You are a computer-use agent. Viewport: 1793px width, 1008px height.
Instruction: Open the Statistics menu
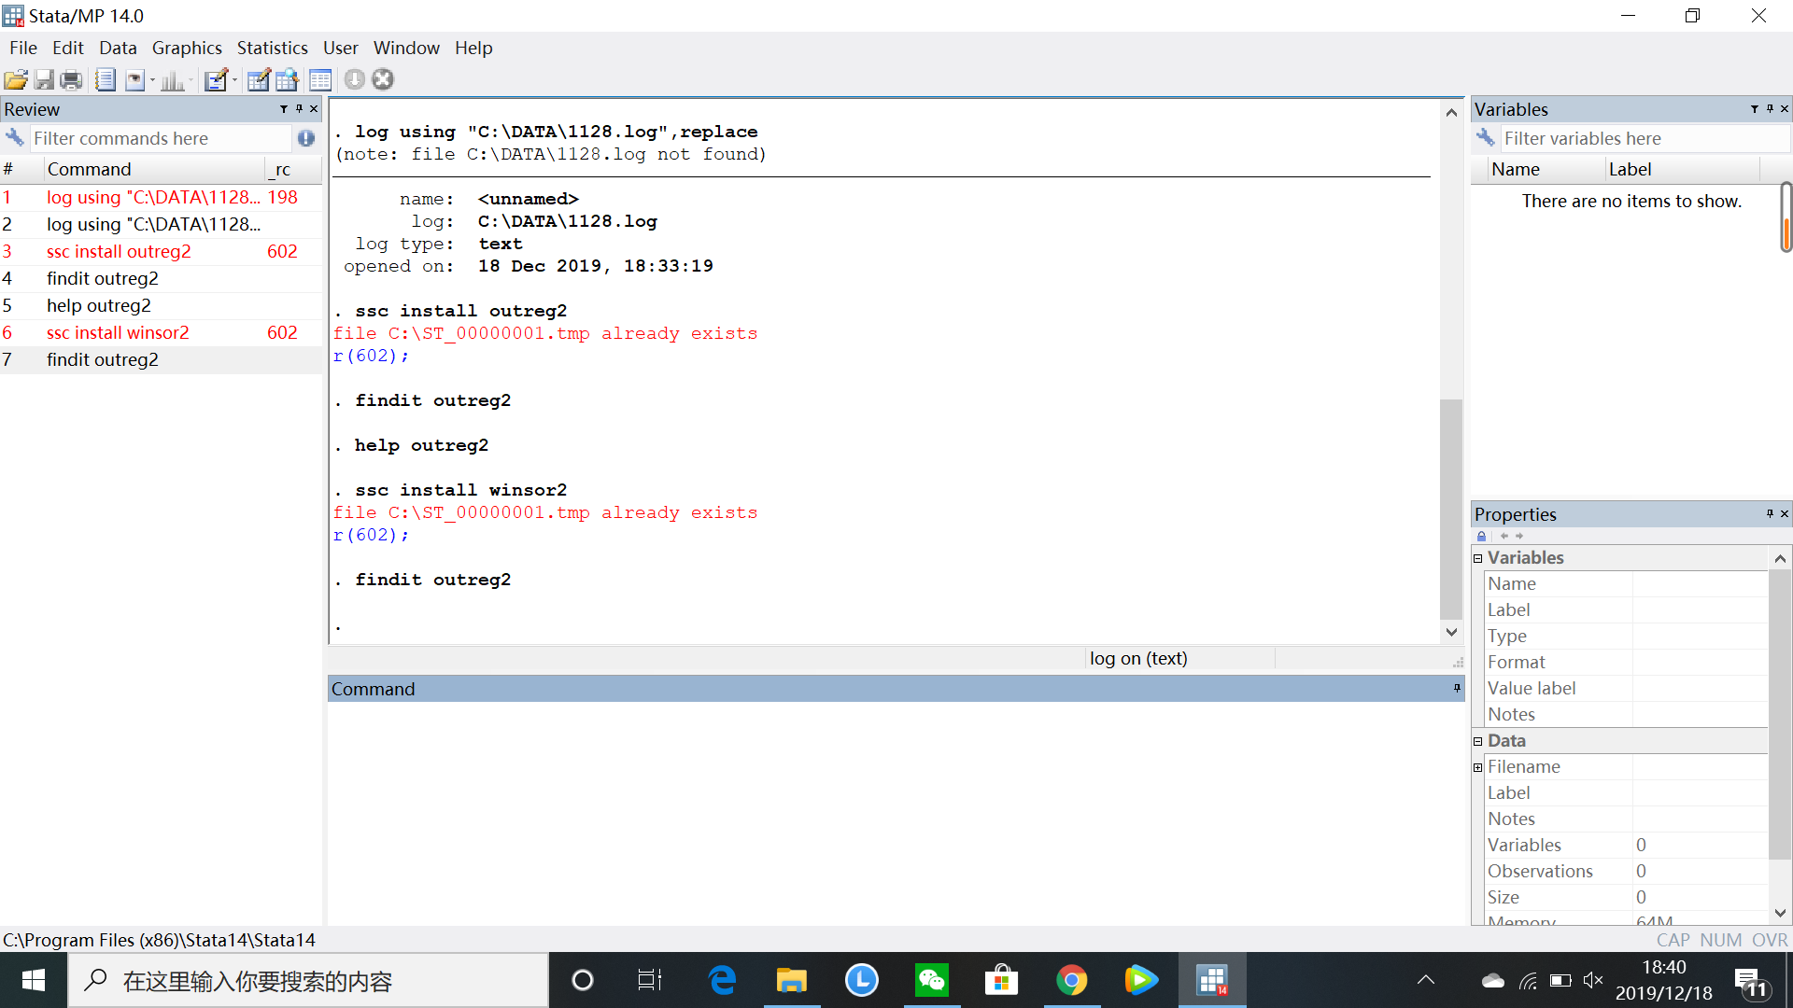click(x=272, y=48)
